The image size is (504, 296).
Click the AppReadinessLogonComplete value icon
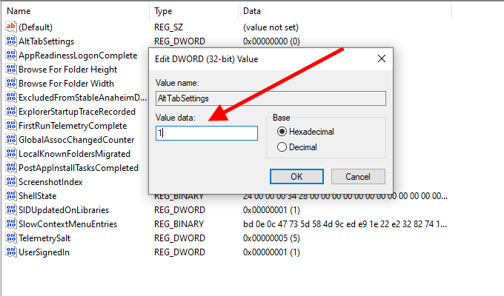coord(10,55)
